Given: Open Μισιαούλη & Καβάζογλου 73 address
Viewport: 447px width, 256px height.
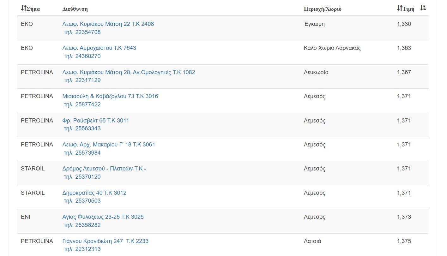Looking at the screenshot, I should point(110,96).
